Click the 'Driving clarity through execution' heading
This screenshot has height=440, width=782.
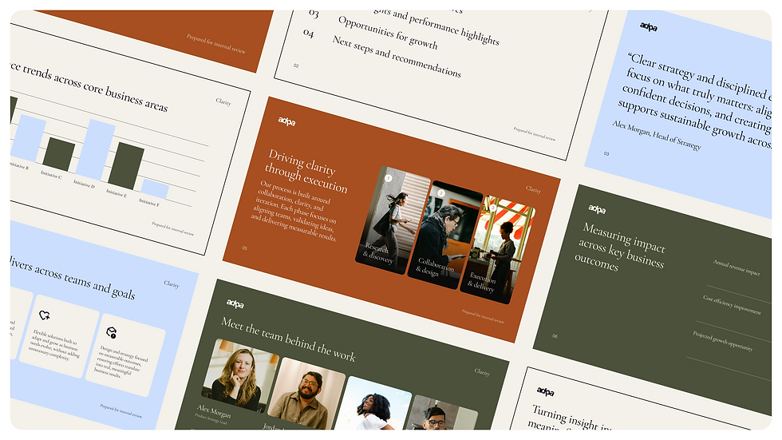(x=306, y=171)
